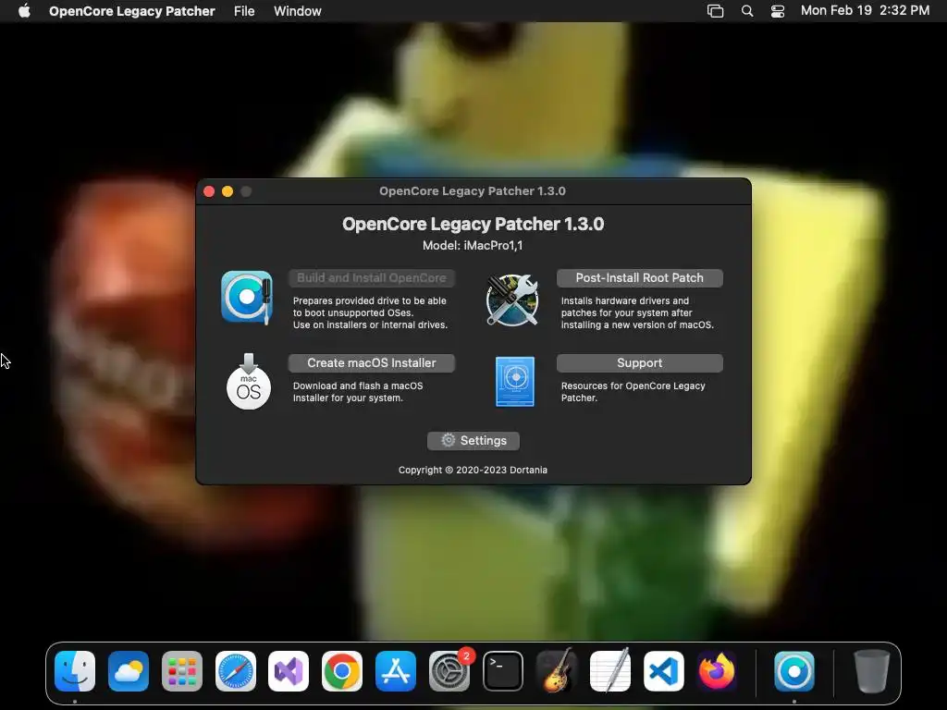The width and height of the screenshot is (947, 710).
Task: Open GarageBand from the dock
Action: point(556,671)
